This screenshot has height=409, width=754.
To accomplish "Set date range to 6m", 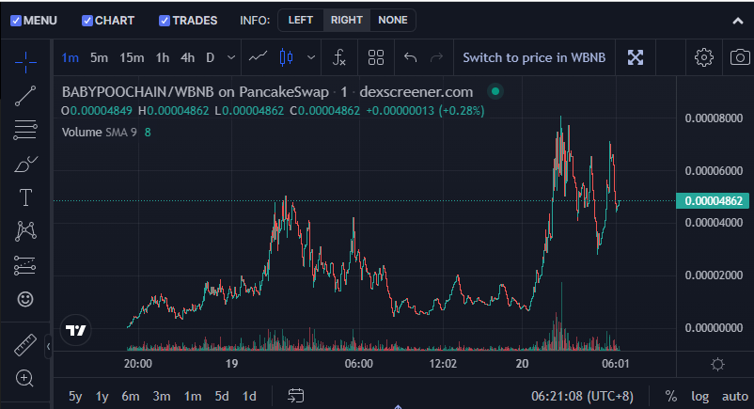I will 131,396.
